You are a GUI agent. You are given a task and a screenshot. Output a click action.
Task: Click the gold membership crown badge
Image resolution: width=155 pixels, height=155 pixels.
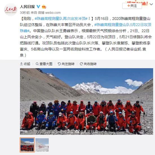44,7
